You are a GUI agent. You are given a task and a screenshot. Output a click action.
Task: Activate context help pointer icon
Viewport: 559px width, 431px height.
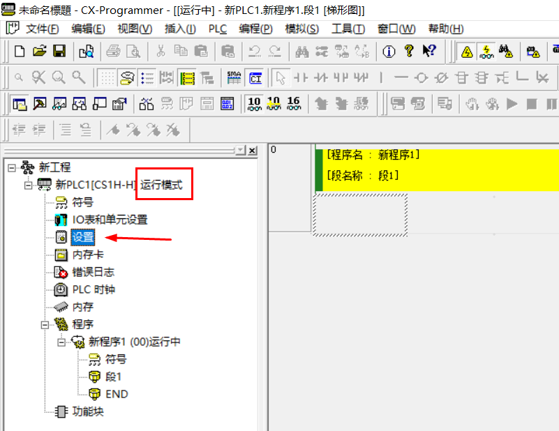coord(429,52)
